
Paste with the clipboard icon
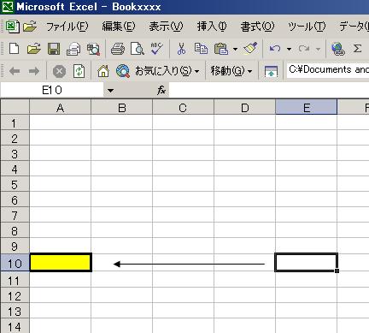click(x=221, y=49)
